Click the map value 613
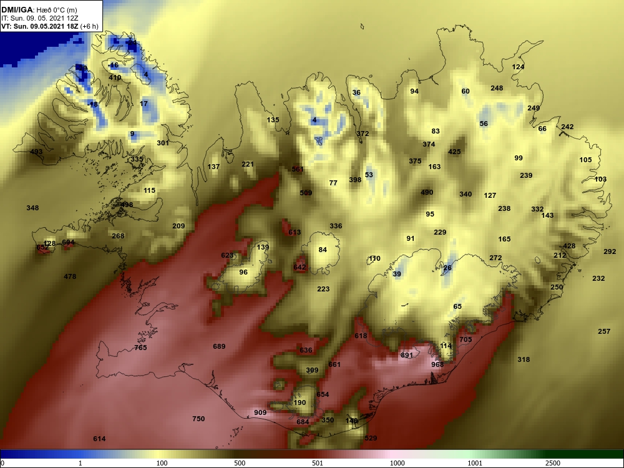This screenshot has width=624, height=468. (295, 232)
